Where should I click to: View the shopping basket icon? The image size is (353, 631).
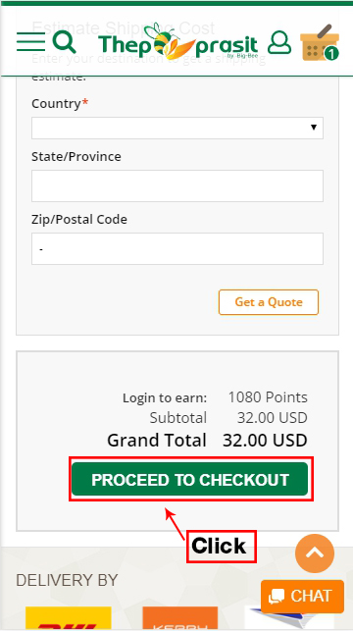(320, 42)
